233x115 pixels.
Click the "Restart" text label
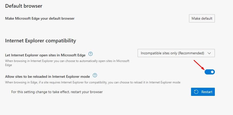(207, 92)
